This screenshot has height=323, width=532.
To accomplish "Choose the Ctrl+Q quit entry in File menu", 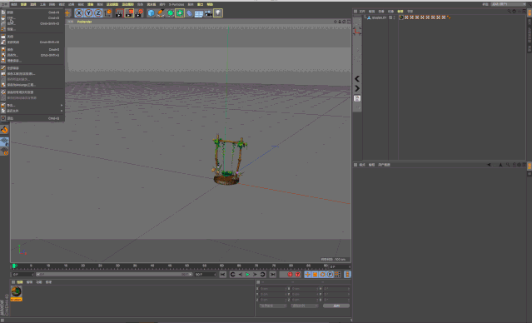I will [32, 118].
